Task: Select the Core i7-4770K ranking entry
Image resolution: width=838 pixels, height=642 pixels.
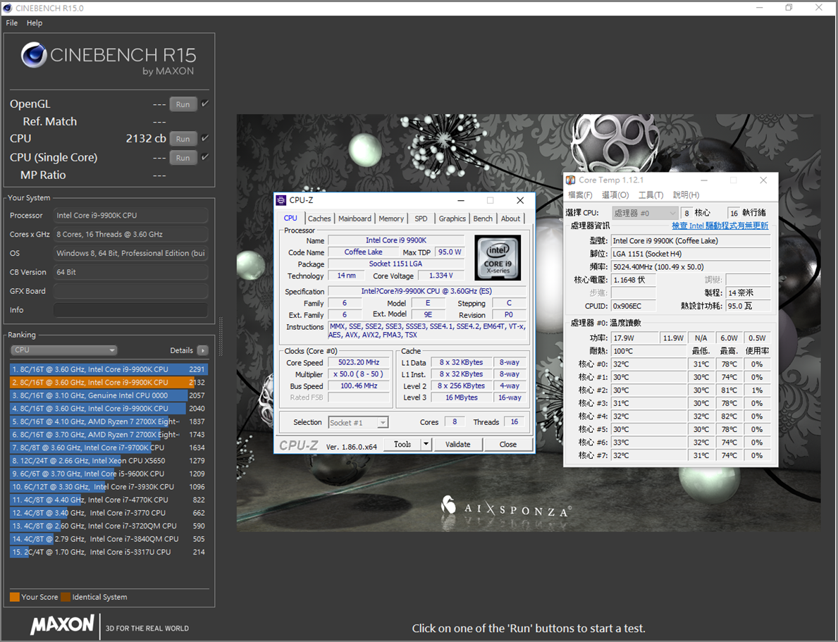Action: point(109,500)
